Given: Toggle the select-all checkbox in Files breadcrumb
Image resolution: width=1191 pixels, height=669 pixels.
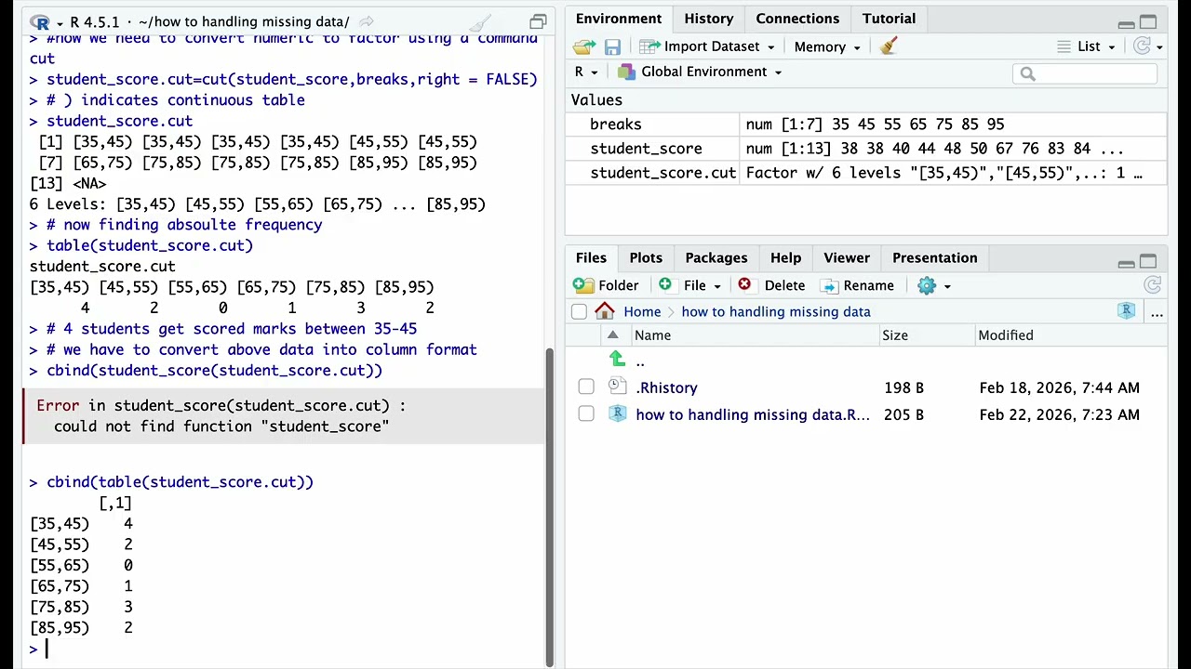Looking at the screenshot, I should click(x=579, y=311).
